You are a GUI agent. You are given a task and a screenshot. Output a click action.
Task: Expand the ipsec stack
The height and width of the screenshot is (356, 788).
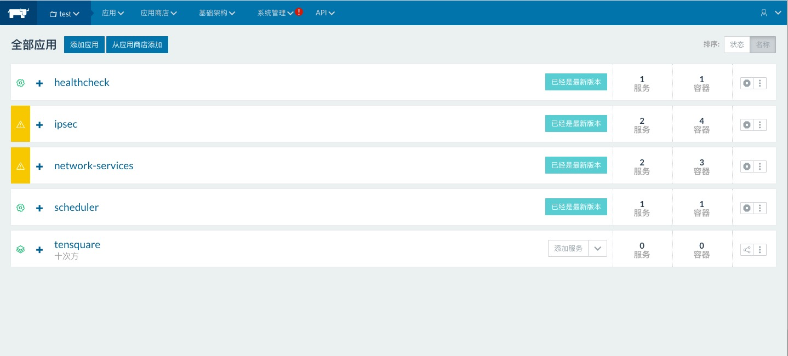click(39, 125)
